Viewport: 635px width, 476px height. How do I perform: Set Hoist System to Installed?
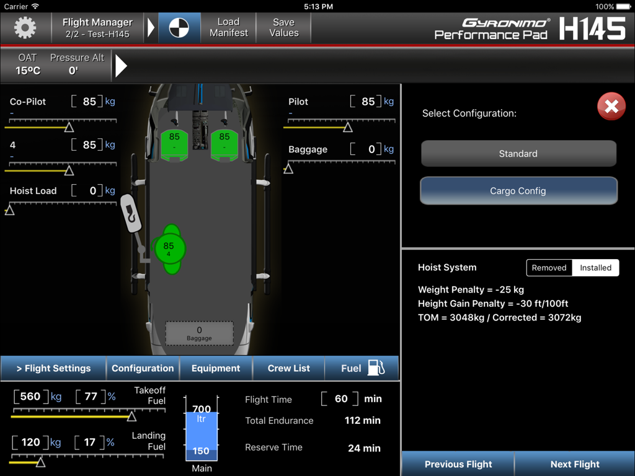[x=595, y=268]
